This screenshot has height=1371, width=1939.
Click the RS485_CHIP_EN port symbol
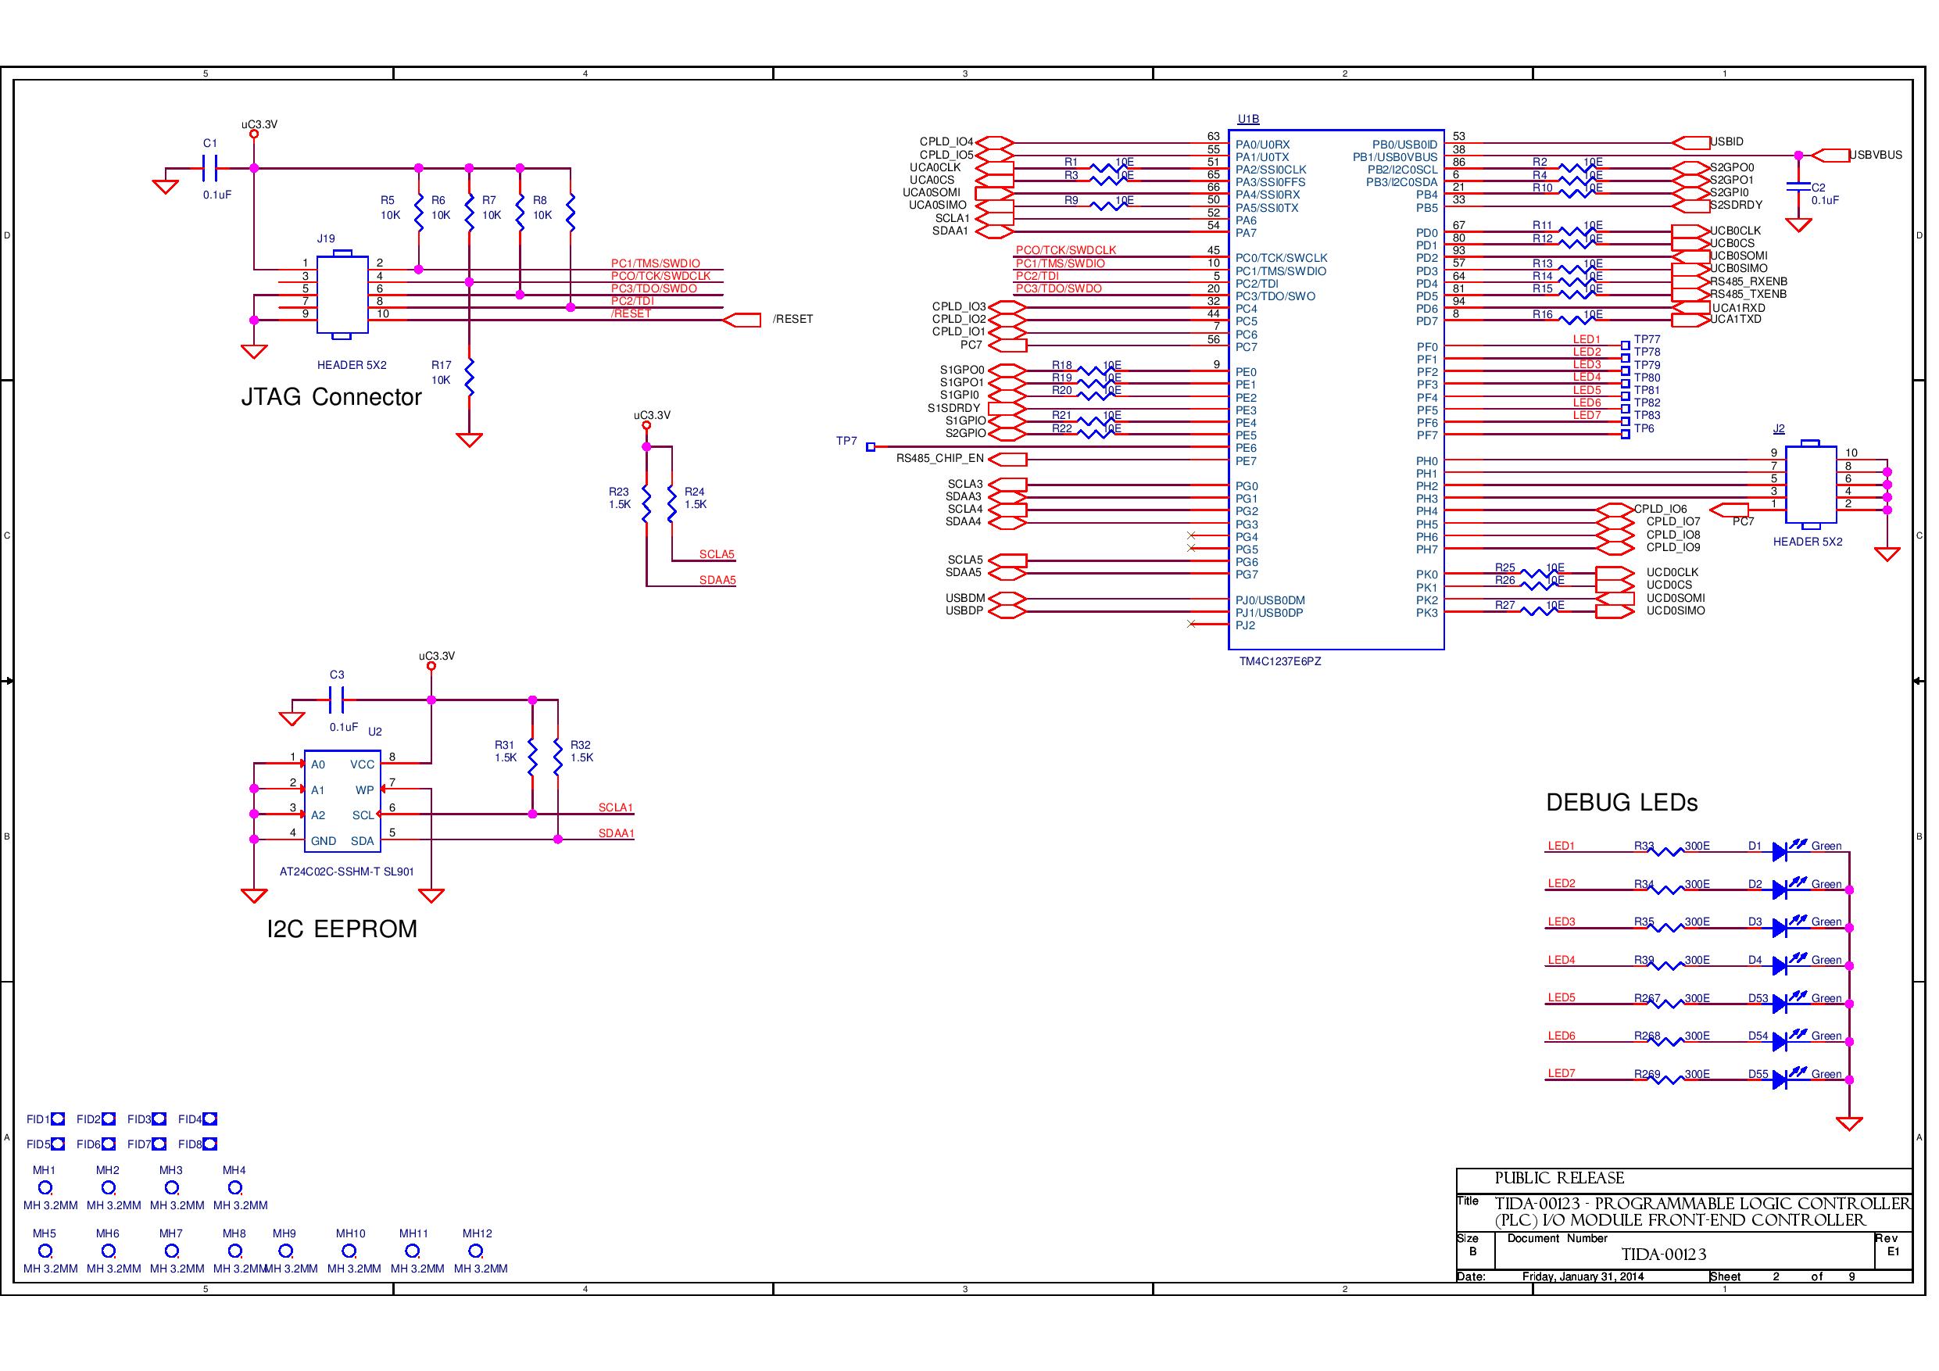pyautogui.click(x=1008, y=460)
